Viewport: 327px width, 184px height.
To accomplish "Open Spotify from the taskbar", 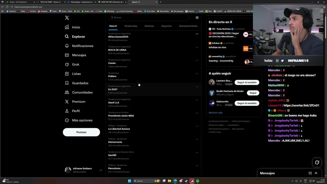I will point(198,181).
